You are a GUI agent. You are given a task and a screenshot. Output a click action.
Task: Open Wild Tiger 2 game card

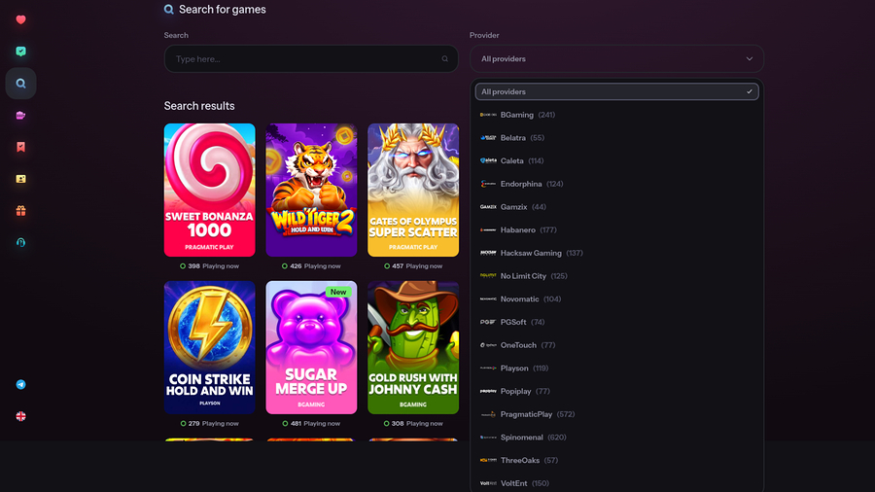click(x=311, y=191)
